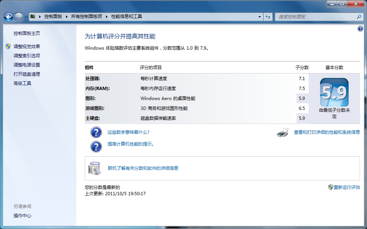Expand arrow after 所有控制面板项 breadcrumb
The height and width of the screenshot is (229, 367).
(107, 17)
